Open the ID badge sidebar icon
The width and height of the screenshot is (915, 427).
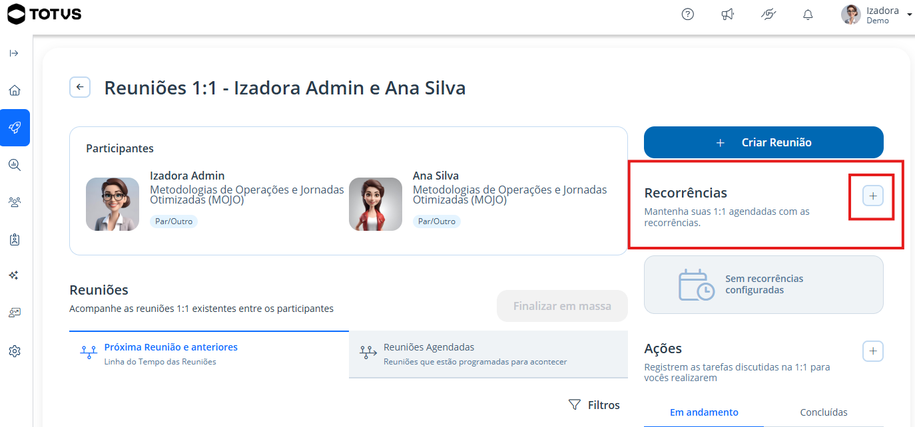[x=15, y=239]
